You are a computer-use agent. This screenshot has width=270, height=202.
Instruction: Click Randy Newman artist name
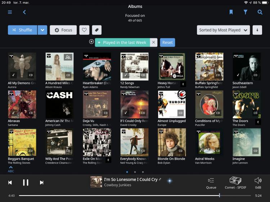(x=130, y=87)
